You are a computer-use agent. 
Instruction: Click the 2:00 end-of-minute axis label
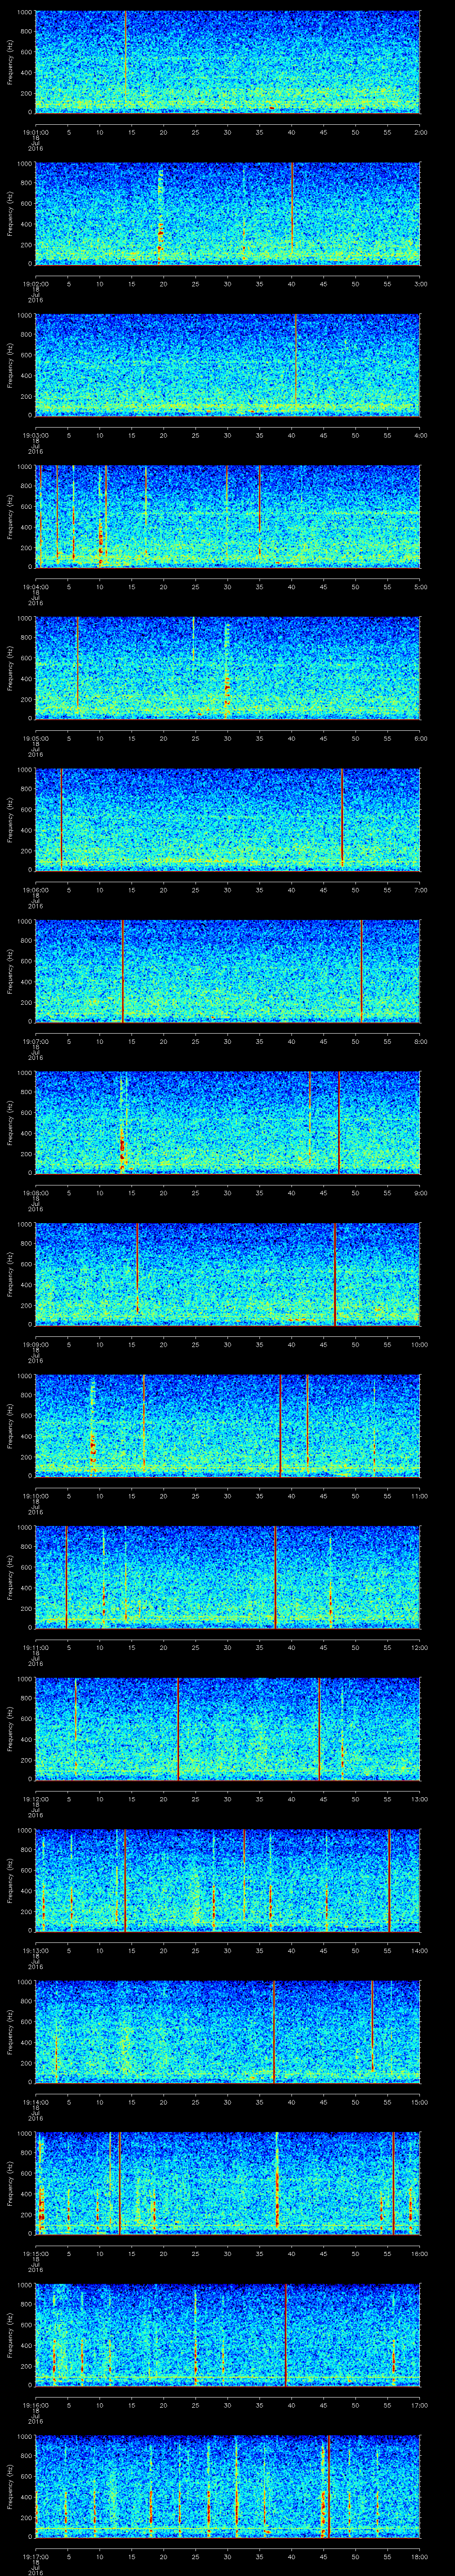(x=420, y=132)
